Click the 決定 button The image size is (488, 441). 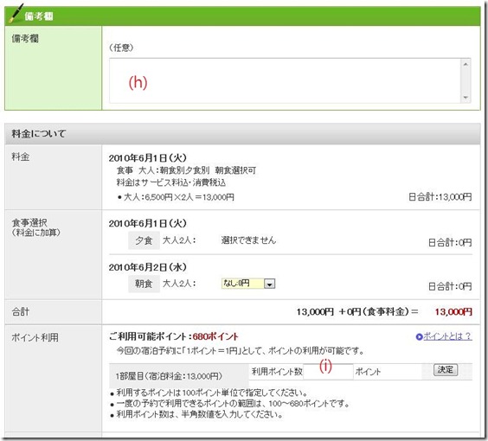(446, 370)
